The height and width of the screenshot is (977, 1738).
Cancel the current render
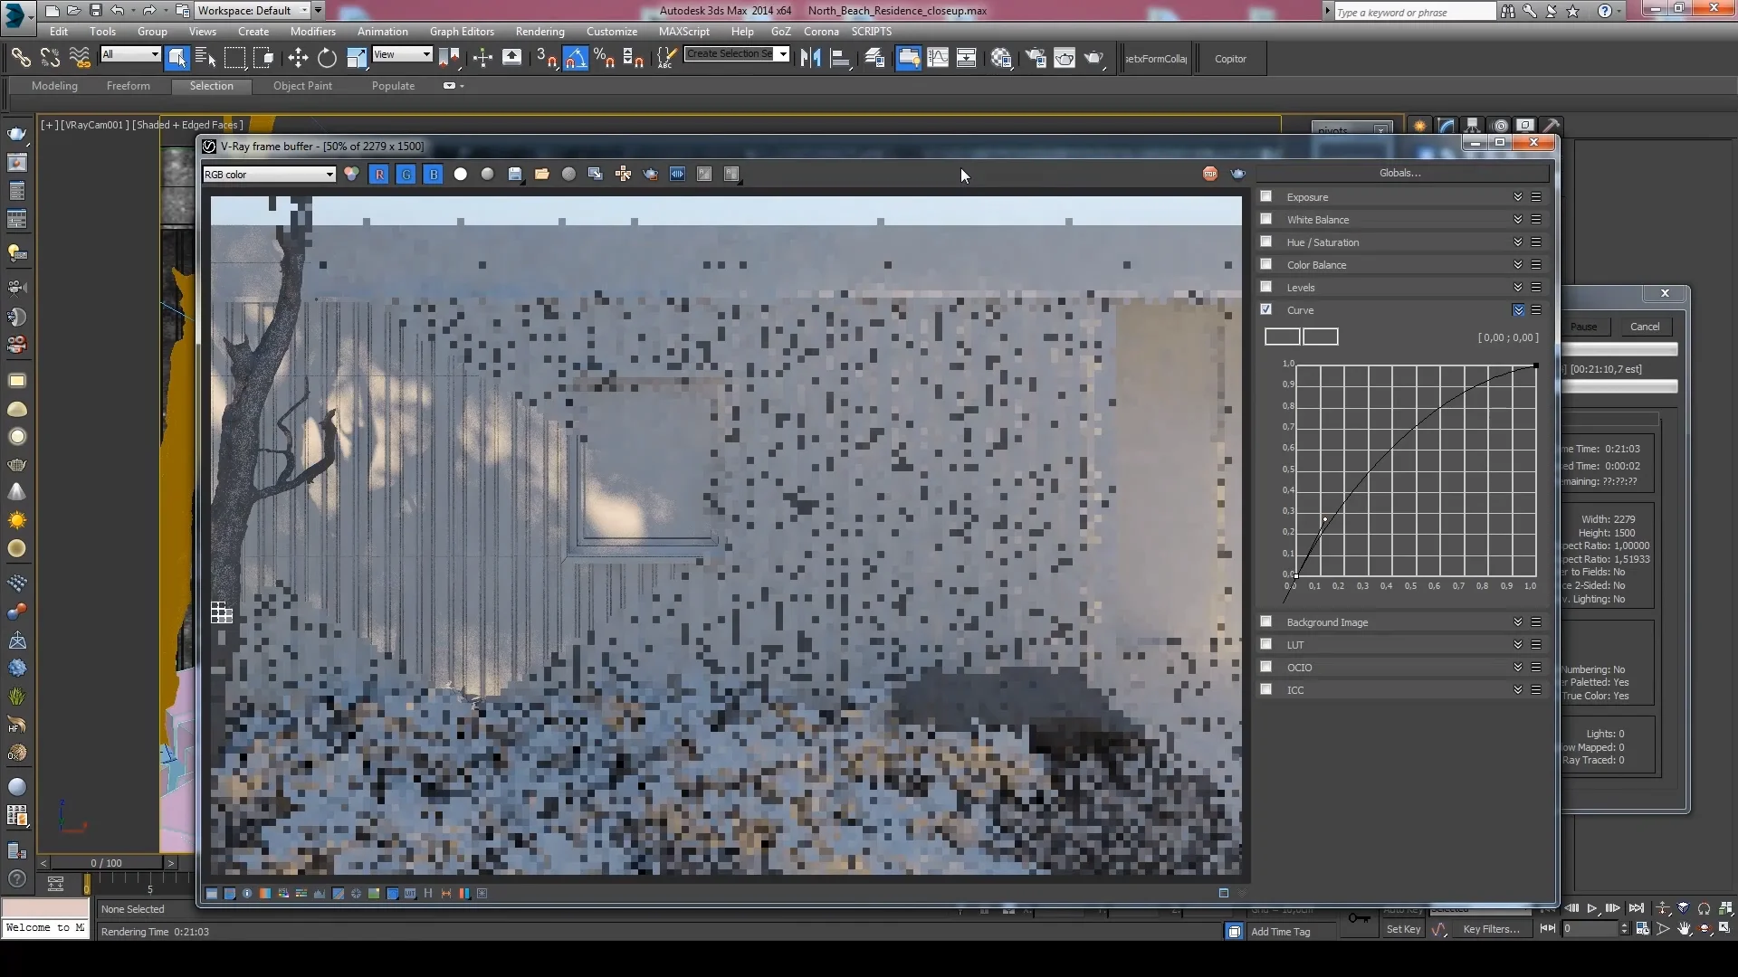pyautogui.click(x=1644, y=327)
